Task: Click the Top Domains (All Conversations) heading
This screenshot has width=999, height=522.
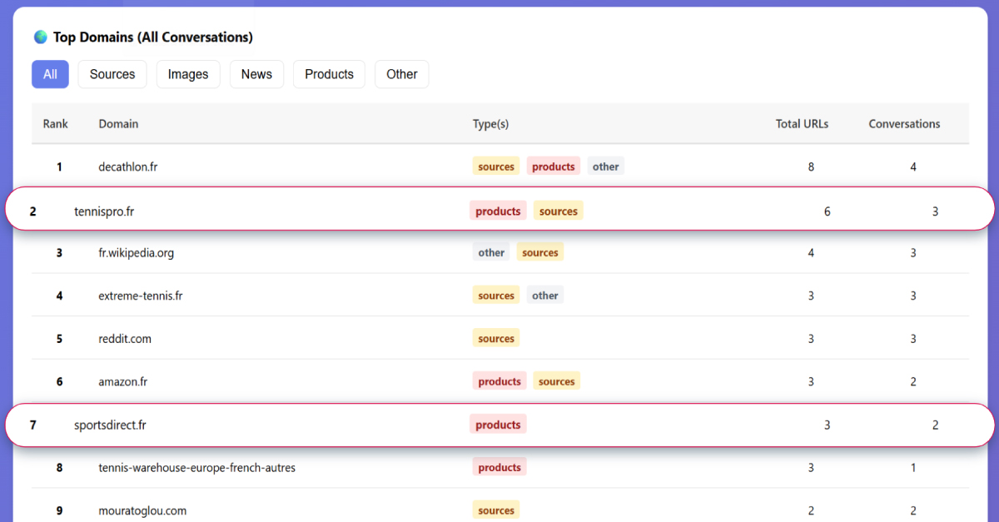Action: point(153,37)
